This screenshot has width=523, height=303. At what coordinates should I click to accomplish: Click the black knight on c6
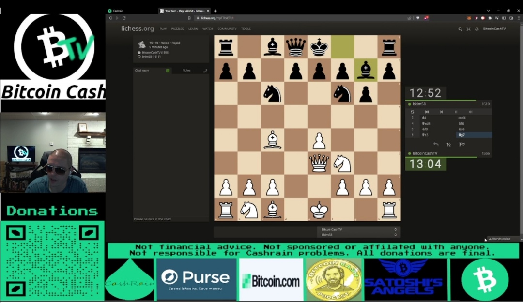pos(273,93)
